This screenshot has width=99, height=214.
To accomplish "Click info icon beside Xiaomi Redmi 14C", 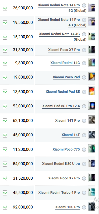I will (x=84, y=63).
